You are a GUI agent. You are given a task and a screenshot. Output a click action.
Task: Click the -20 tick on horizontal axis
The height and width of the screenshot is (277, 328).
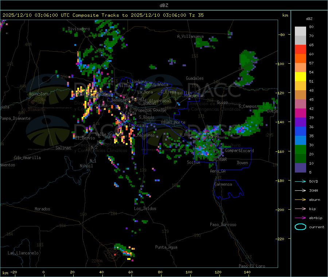(x=14, y=272)
